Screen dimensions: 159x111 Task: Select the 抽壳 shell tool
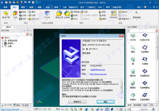click(x=74, y=15)
